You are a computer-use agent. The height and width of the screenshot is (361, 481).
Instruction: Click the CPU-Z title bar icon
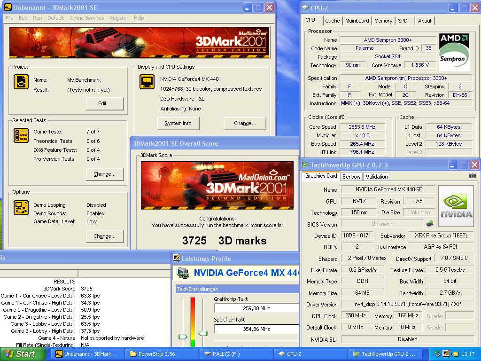pos(305,8)
